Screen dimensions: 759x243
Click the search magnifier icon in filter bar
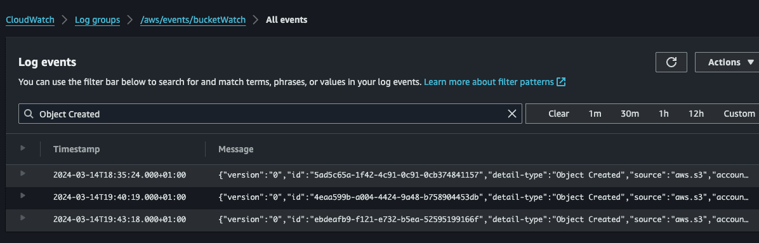tap(29, 114)
